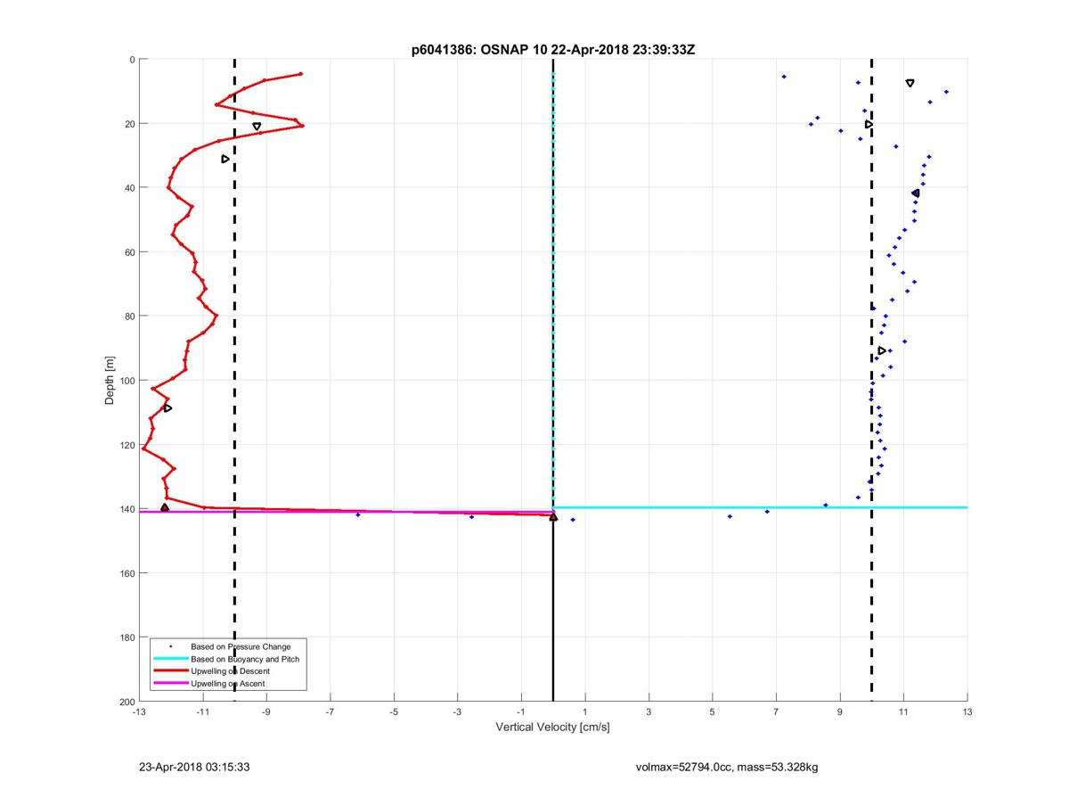Click the blue dot sample in the legend

point(169,645)
